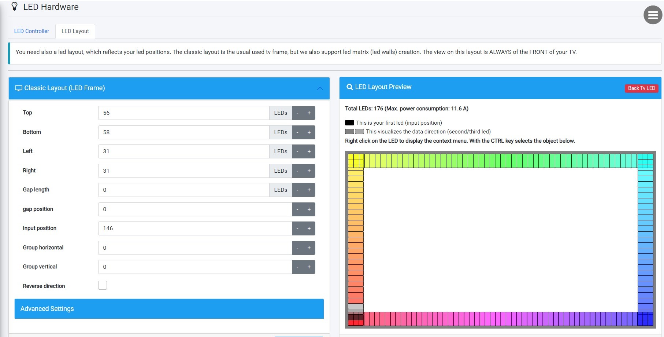Screen dimensions: 664x337
Task: Click the plus button for Top LEDs
Action: click(309, 113)
